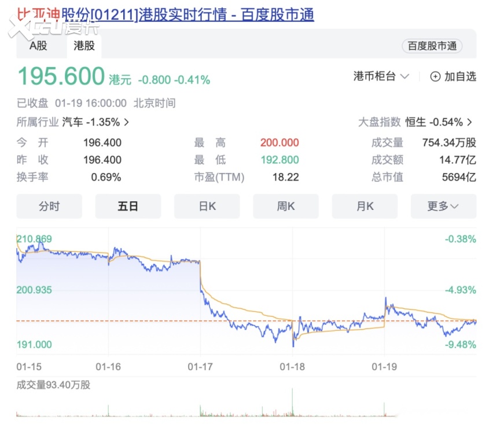
Task: Open the 更多 chart options dropdown
Action: click(x=443, y=207)
